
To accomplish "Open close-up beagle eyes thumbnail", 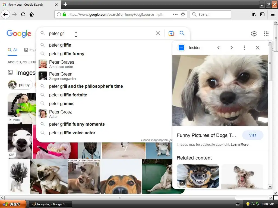I will point(121,177).
